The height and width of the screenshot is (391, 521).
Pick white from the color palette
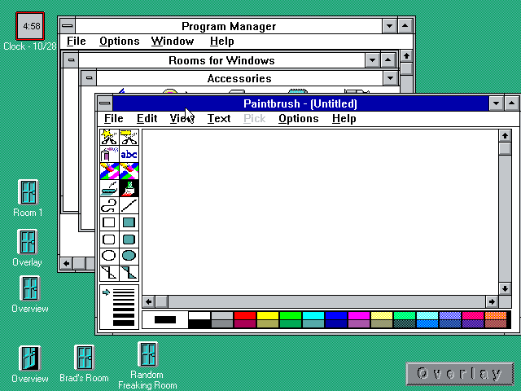coord(199,315)
